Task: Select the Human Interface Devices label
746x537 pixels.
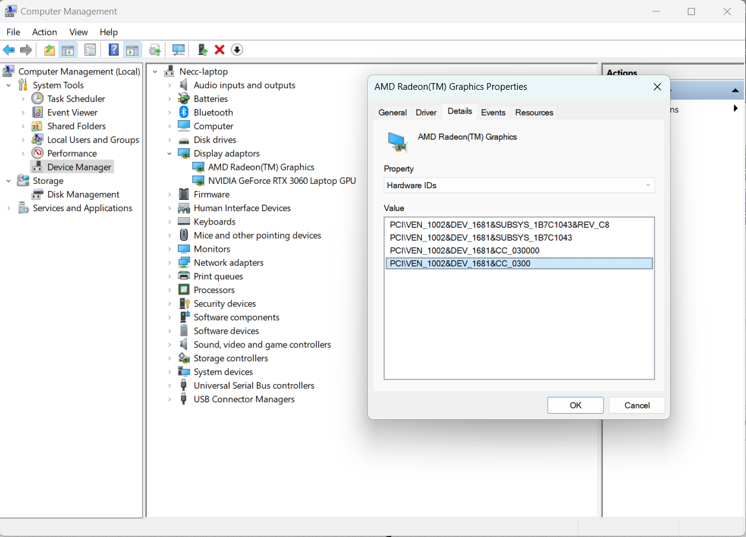Action: click(x=242, y=208)
